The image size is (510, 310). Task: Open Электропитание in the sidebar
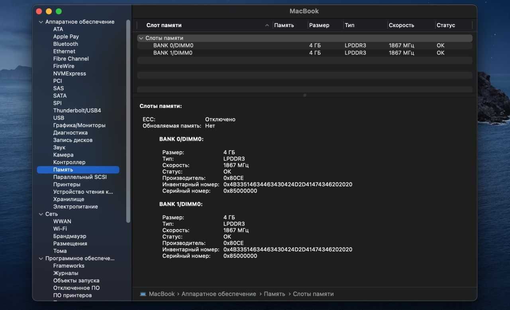pos(76,206)
